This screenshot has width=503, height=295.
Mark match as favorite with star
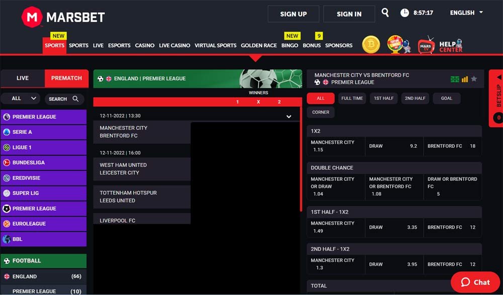point(474,79)
